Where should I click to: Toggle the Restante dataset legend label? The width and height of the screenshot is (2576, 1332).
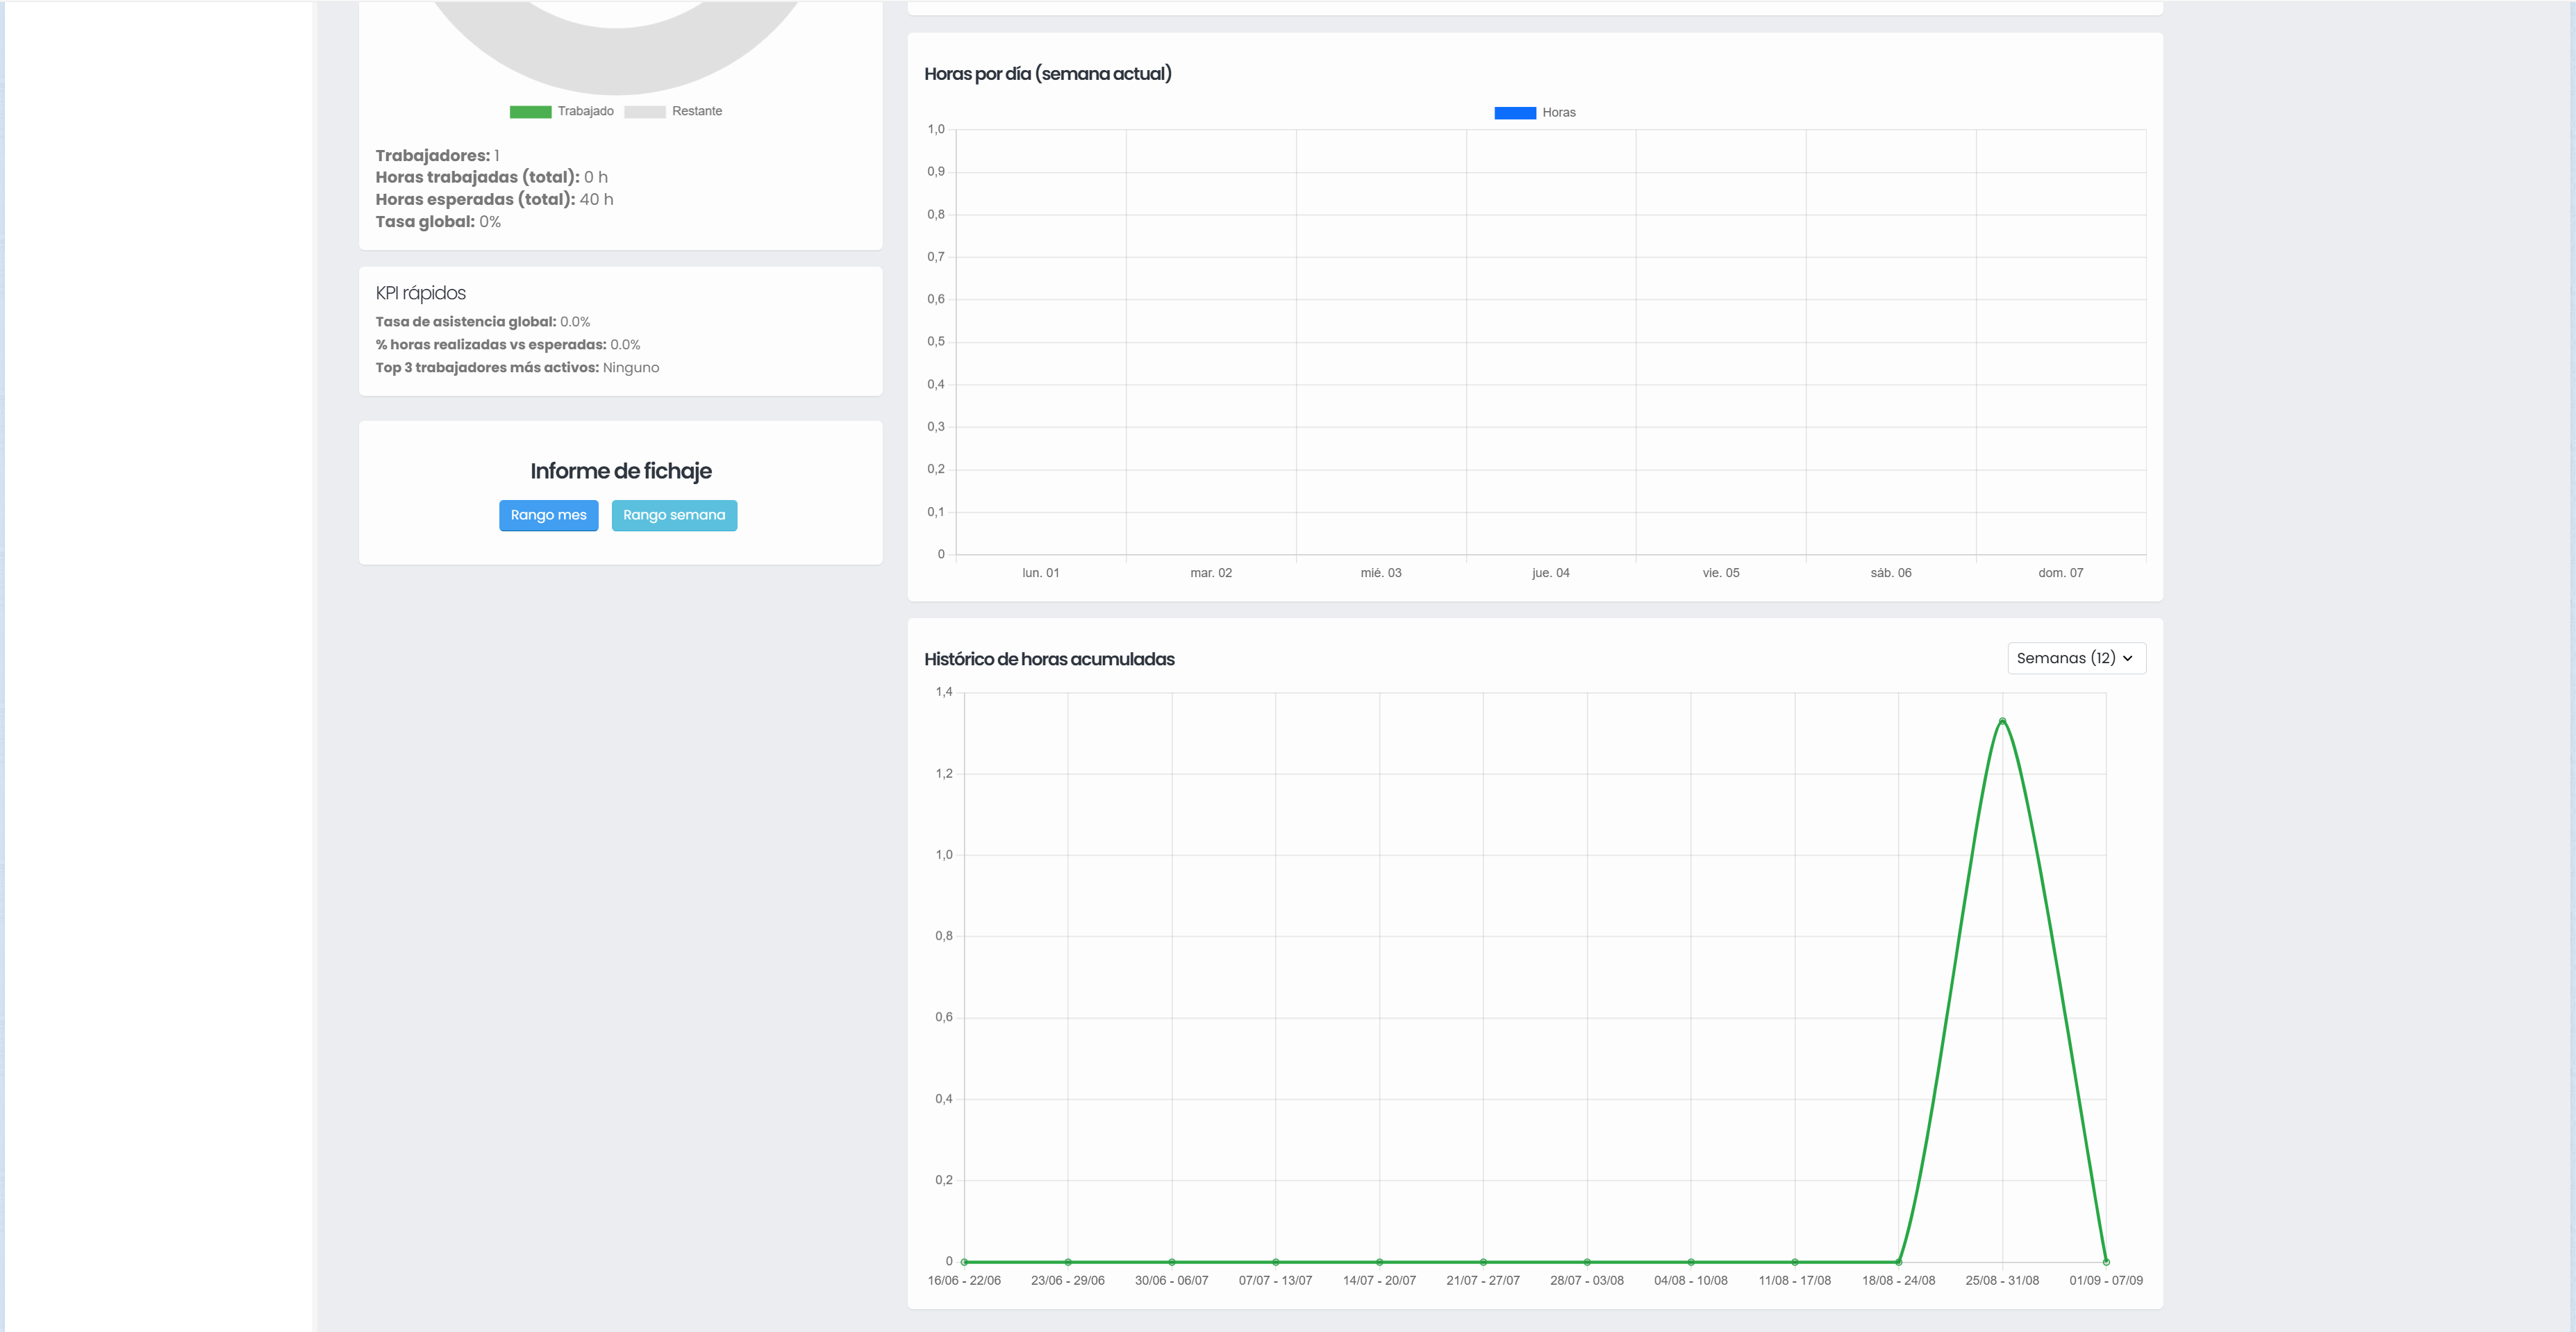point(696,111)
